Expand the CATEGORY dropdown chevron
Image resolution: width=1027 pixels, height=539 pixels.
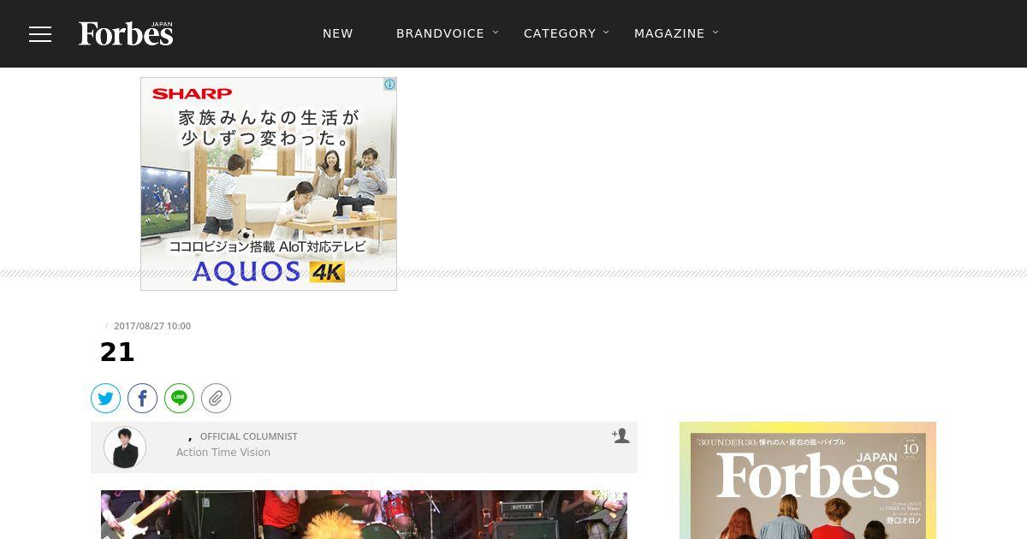click(606, 33)
